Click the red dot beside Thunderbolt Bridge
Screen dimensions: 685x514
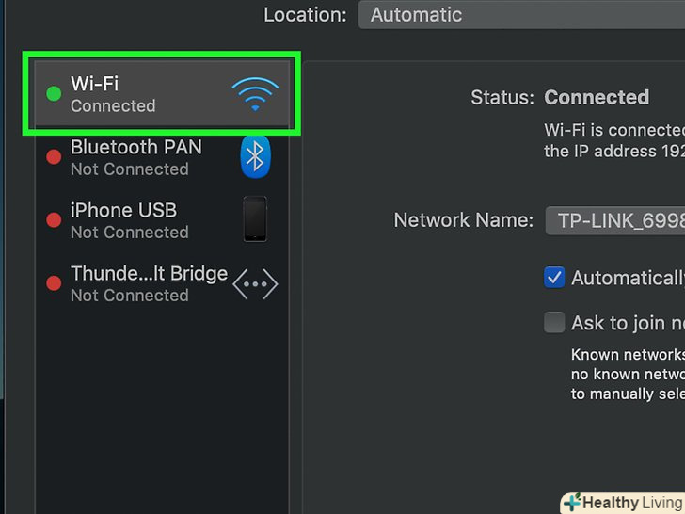(x=54, y=282)
